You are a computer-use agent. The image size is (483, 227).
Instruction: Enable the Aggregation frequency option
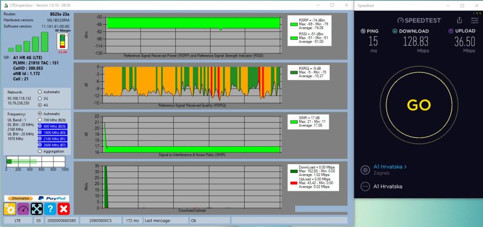pyautogui.click(x=40, y=150)
